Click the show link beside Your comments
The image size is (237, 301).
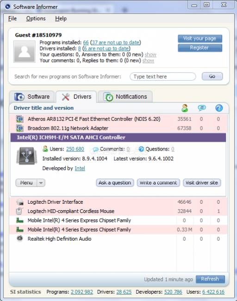point(148,61)
